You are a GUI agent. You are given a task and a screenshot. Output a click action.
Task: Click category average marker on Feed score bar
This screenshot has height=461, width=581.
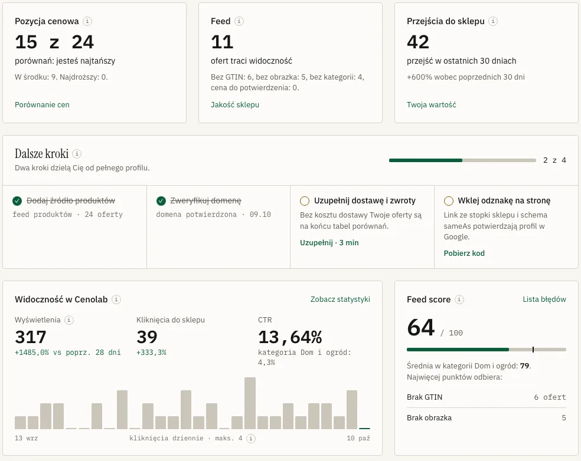click(533, 350)
